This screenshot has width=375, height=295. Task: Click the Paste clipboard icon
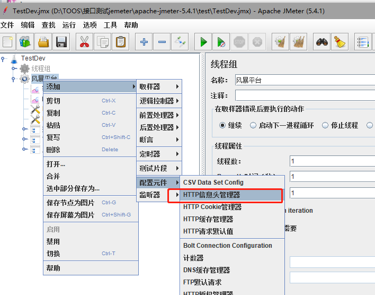tap(121, 42)
